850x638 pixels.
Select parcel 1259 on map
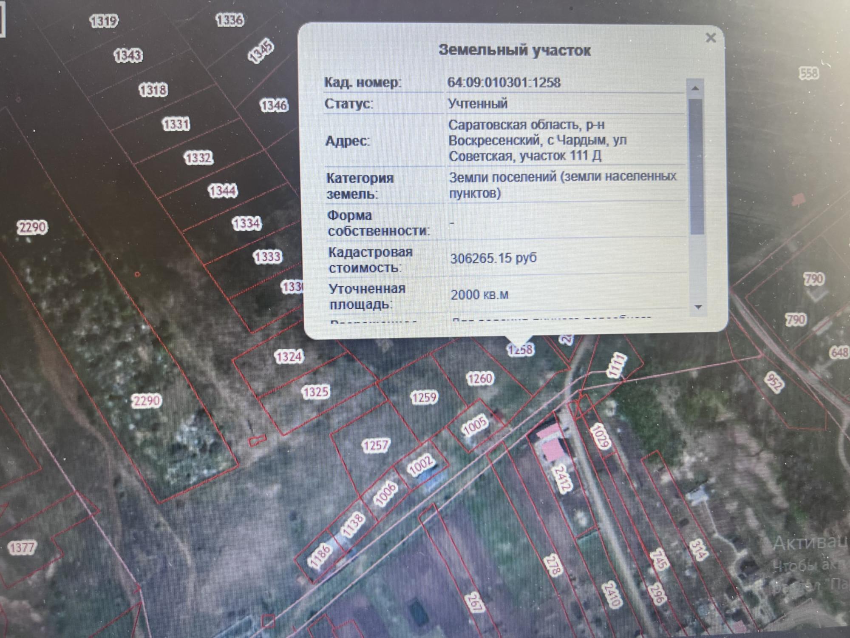[424, 398]
